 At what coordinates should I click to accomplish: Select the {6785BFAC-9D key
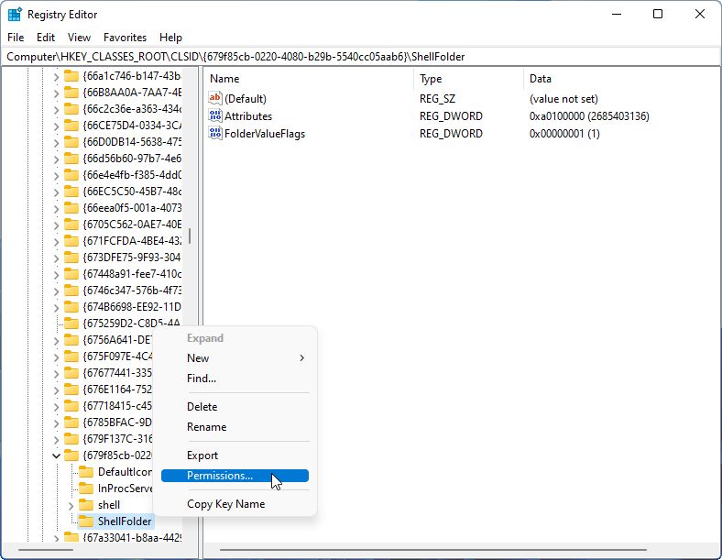click(x=117, y=423)
